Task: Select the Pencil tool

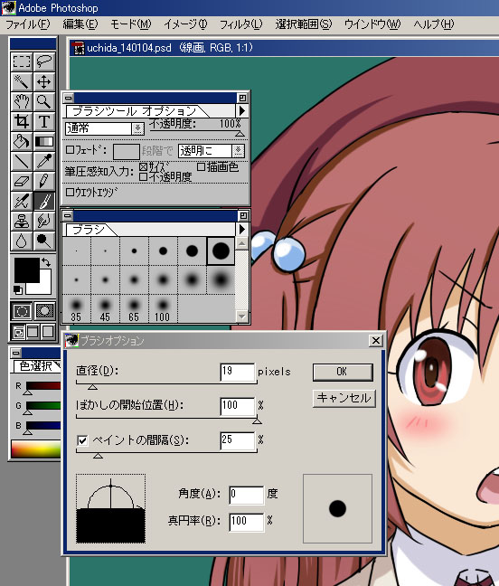Action: 44,181
